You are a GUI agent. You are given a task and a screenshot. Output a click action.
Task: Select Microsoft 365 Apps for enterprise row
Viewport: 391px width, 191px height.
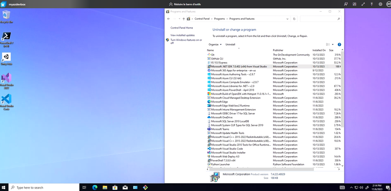pyautogui.click(x=274, y=70)
